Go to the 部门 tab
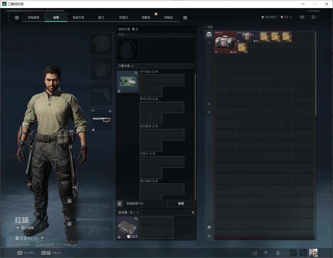 coord(101,17)
